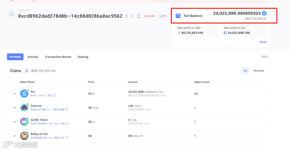This screenshot has height=150, width=291.
Task: Click the Suicune coin name
Action: 36,106
